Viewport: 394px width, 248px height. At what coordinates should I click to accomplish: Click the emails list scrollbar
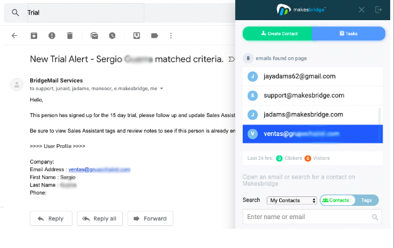click(379, 116)
